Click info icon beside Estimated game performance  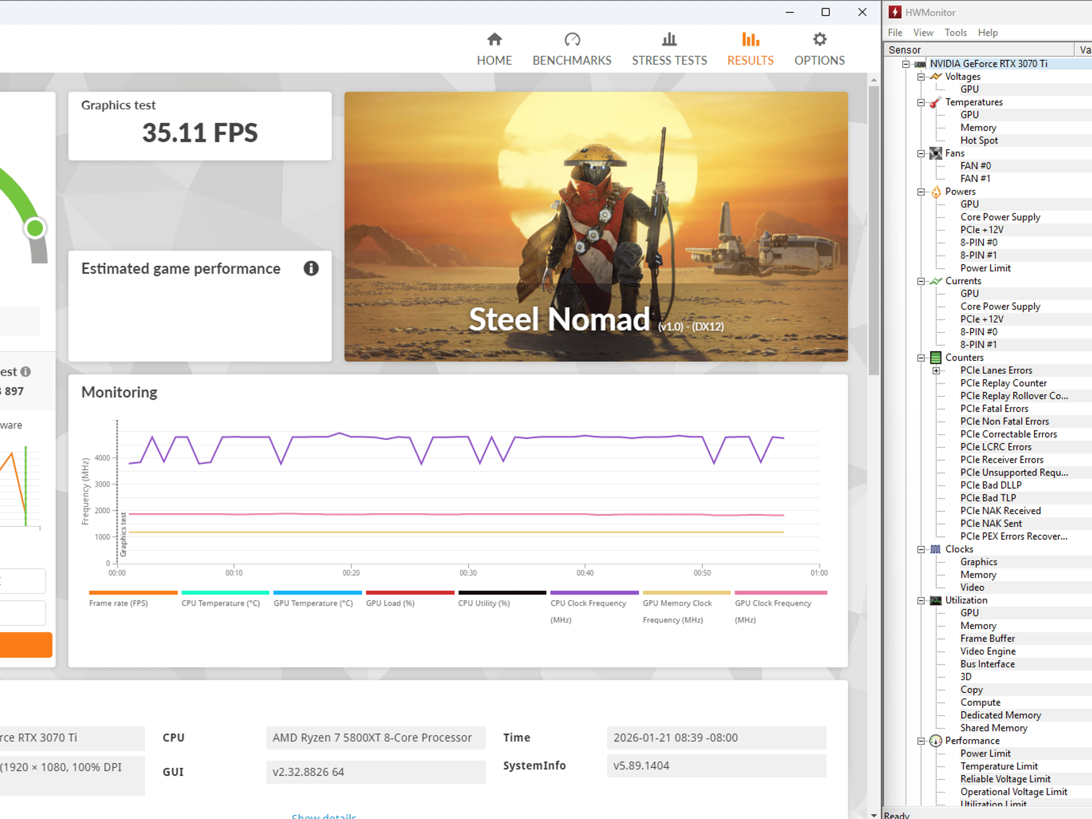pyautogui.click(x=311, y=268)
